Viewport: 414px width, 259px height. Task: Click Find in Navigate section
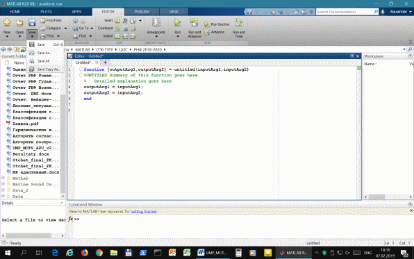(80, 36)
